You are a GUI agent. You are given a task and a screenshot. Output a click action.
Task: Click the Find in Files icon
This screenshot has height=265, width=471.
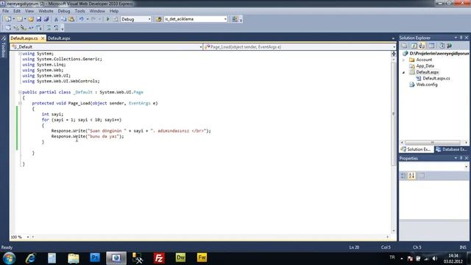click(158, 19)
